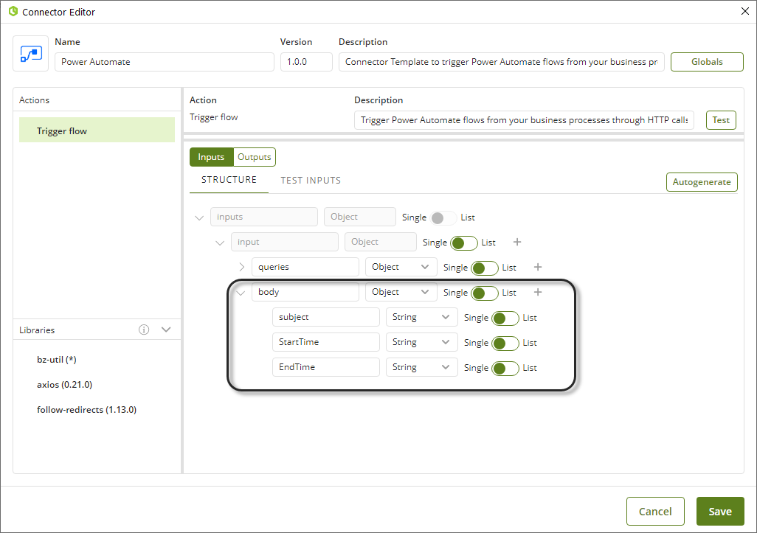The height and width of the screenshot is (533, 757).
Task: Edit the subject name field
Action: coord(326,317)
